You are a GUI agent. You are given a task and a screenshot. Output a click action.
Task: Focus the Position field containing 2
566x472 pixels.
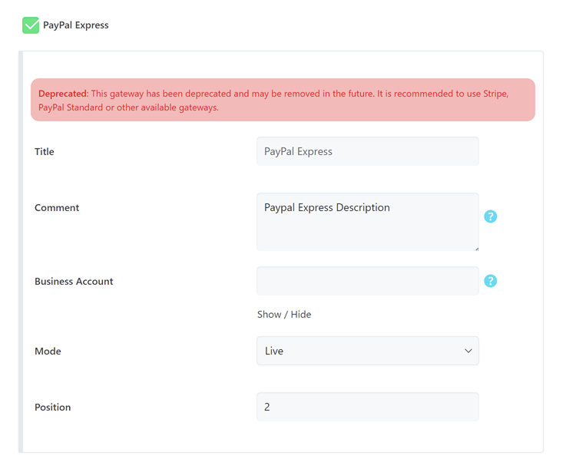[x=367, y=407]
